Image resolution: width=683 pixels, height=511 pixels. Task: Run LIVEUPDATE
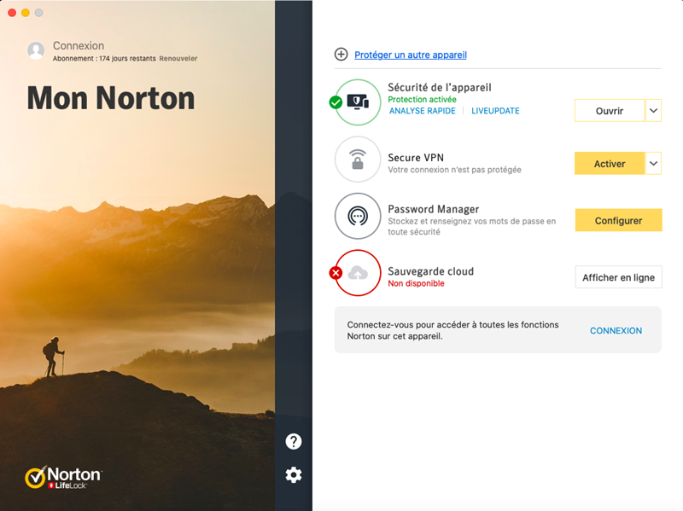495,111
